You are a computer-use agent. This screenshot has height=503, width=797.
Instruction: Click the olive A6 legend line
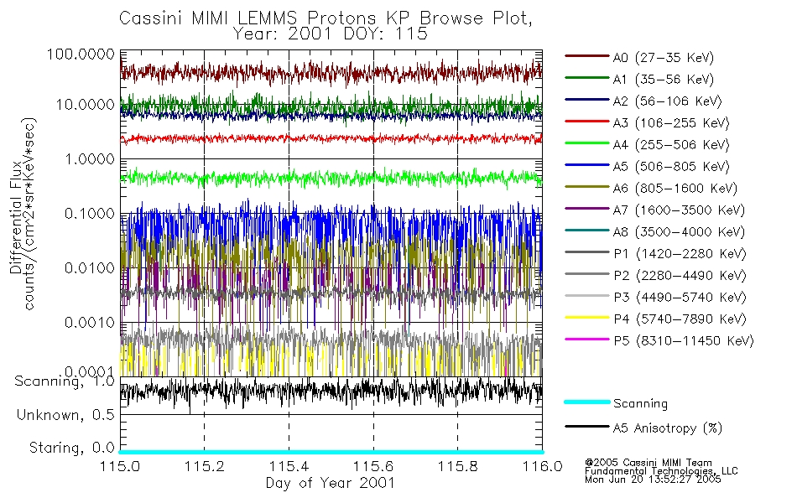click(587, 187)
